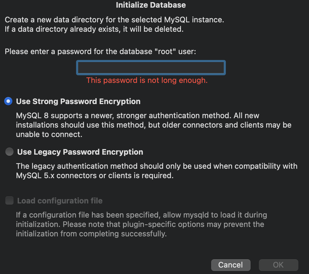Click the password not long enough warning
The height and width of the screenshot is (274, 309).
pyautogui.click(x=147, y=80)
